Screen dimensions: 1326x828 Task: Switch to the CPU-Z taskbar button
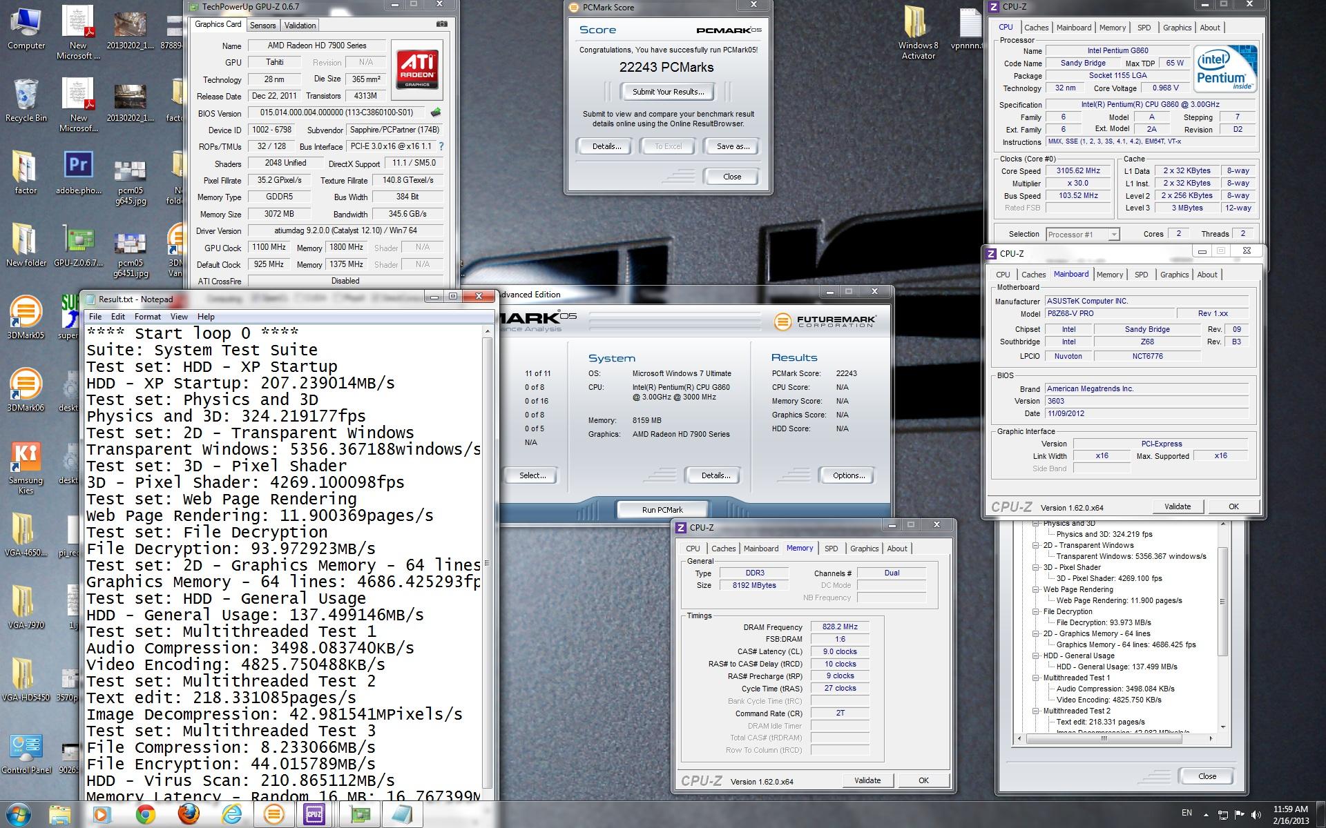click(x=315, y=815)
